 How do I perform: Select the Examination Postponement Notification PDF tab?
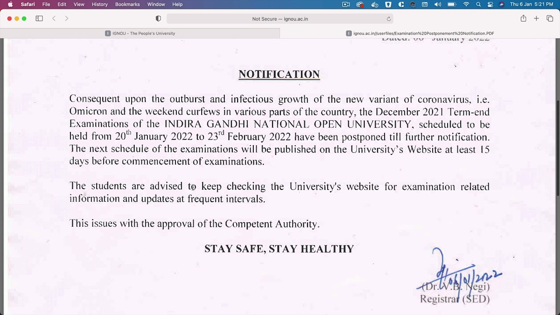pyautogui.click(x=420, y=33)
